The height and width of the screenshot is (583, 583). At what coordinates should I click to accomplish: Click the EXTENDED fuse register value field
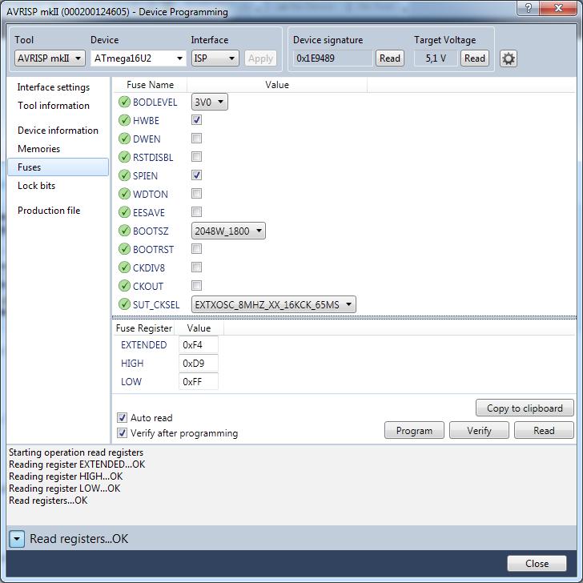click(x=199, y=344)
